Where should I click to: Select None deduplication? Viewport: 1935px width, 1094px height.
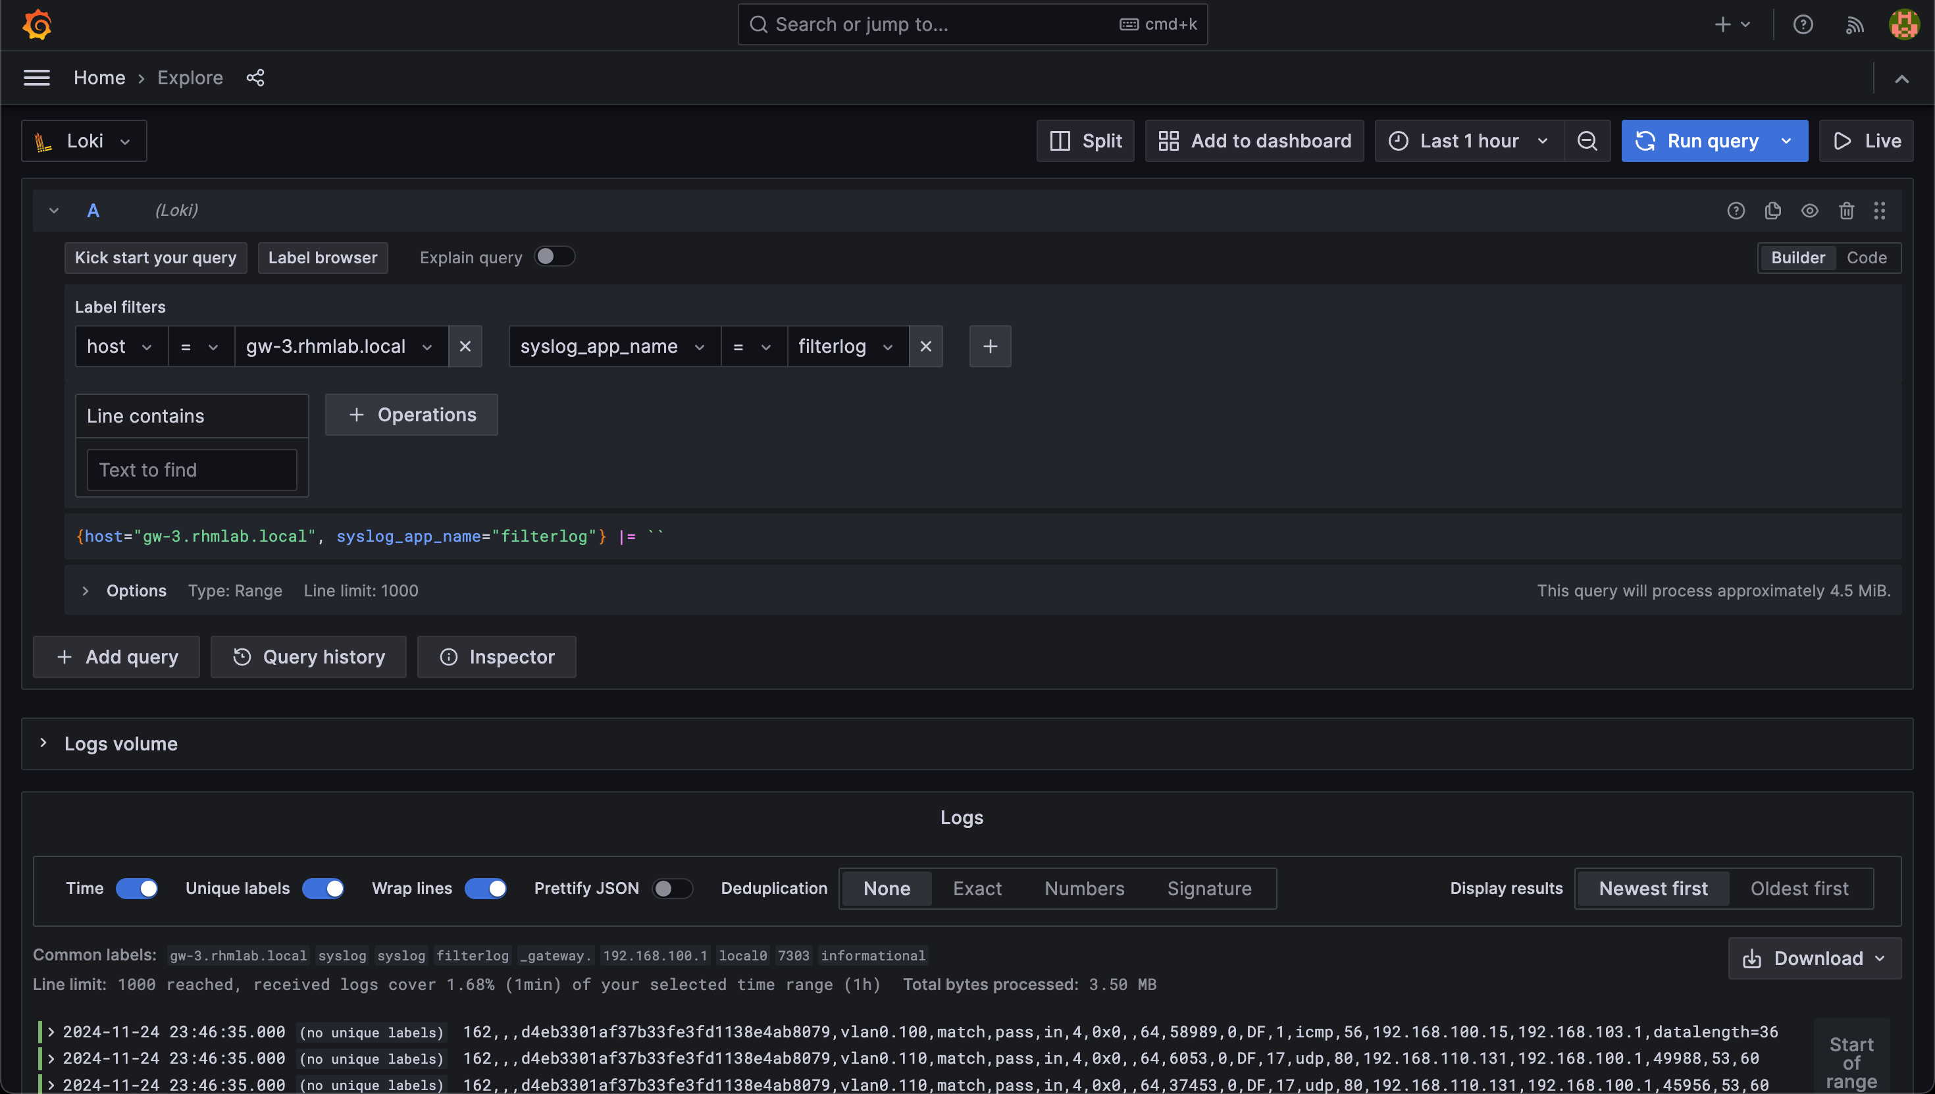[x=887, y=889]
